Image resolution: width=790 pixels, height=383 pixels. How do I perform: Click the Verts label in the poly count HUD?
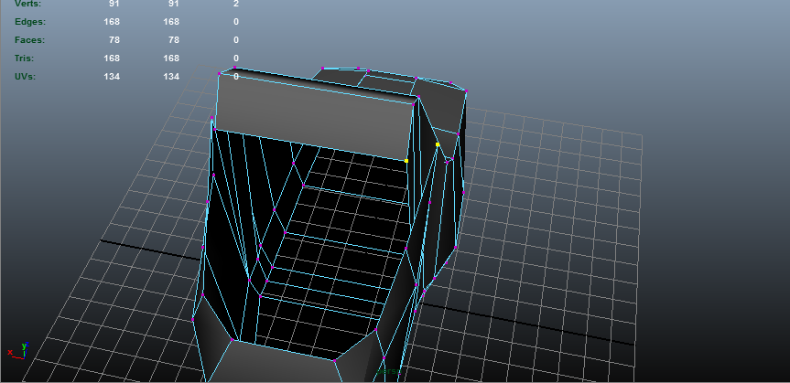(28, 4)
